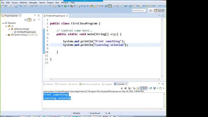
Task: Expand the JRE System Library node
Action: click(x=6, y=35)
